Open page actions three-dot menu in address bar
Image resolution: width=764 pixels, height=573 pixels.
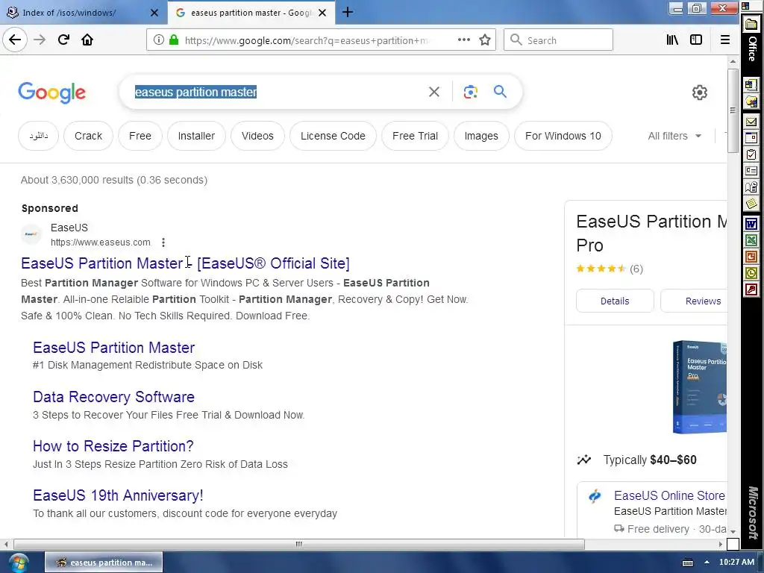(x=464, y=40)
